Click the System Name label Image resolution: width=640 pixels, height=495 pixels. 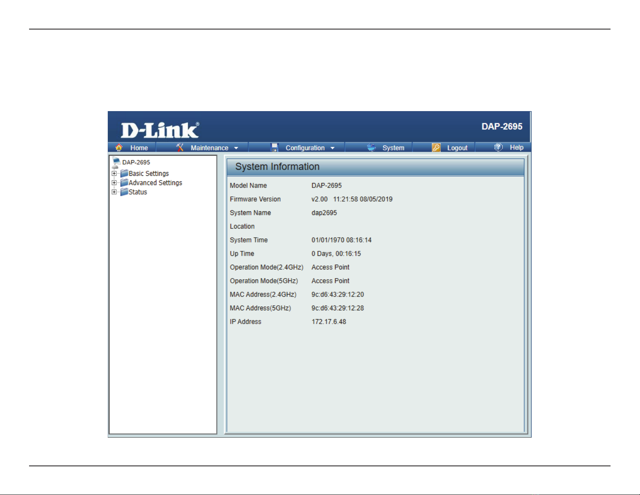[250, 213]
